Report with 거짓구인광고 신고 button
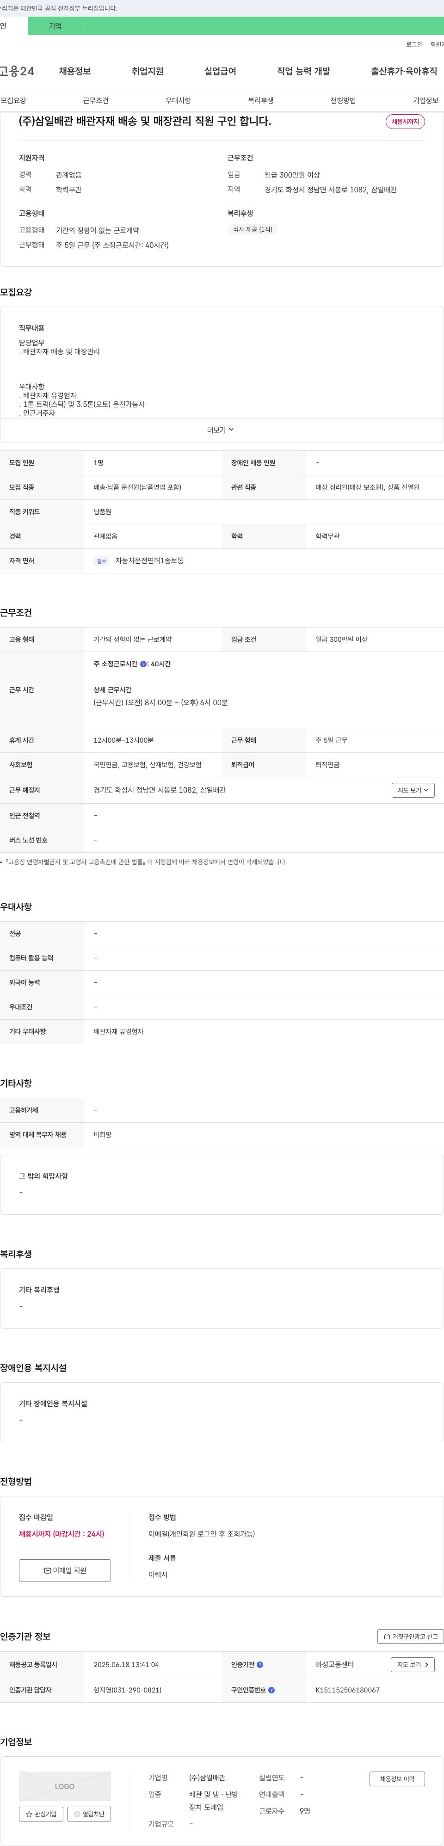 tap(410, 1637)
